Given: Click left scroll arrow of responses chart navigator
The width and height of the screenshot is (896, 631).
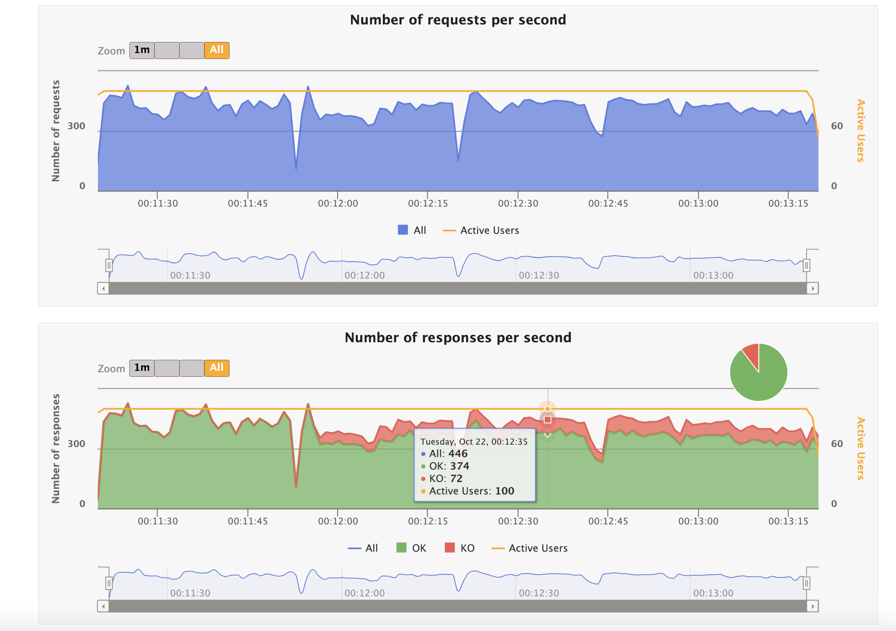Looking at the screenshot, I should (x=103, y=606).
